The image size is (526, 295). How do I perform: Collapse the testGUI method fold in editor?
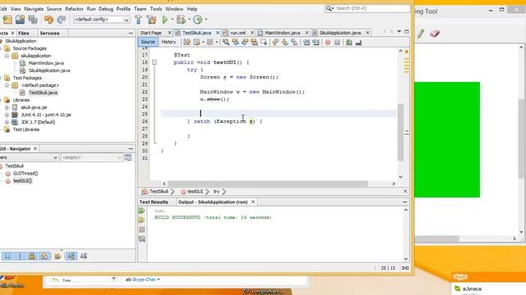pos(155,62)
